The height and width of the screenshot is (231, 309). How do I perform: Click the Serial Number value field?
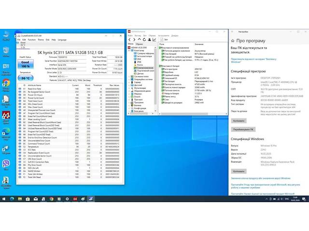[x=72, y=61]
